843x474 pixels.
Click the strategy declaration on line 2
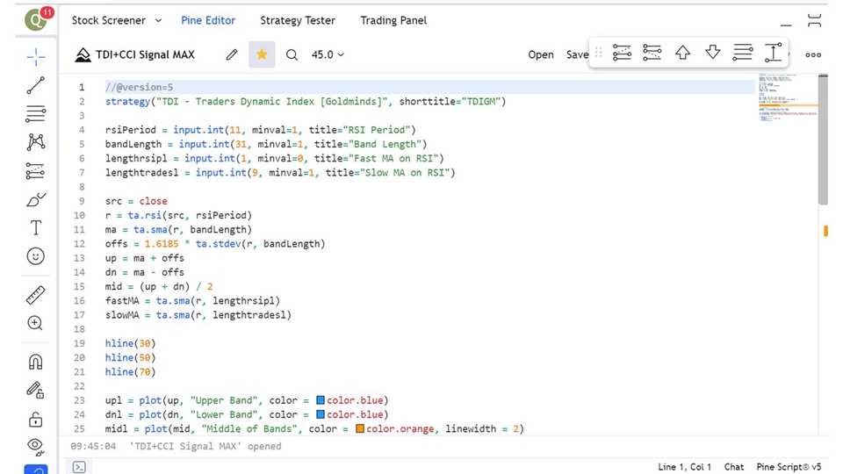pyautogui.click(x=306, y=102)
